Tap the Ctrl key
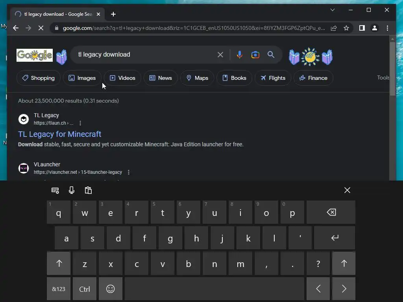 click(85, 289)
